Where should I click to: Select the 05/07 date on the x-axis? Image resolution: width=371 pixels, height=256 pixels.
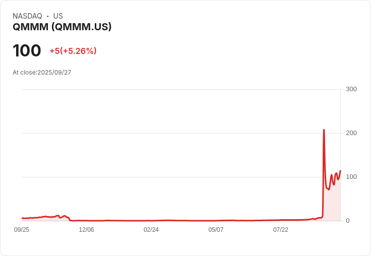[216, 230]
